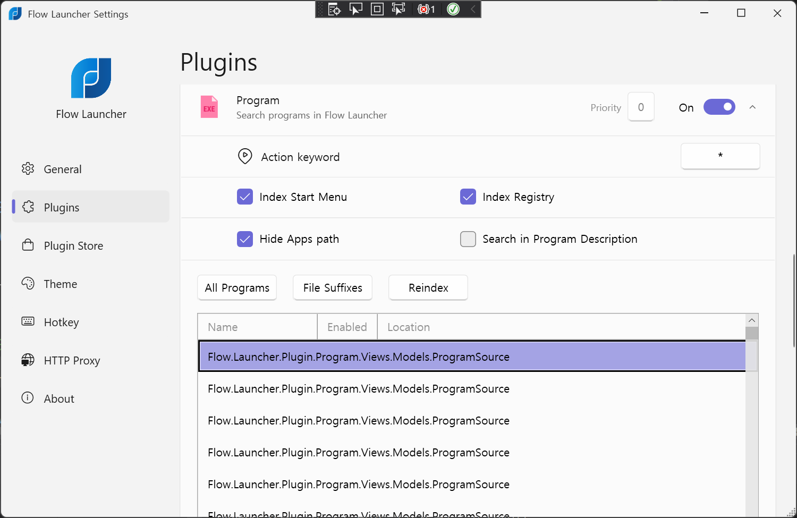Open the File Suffixes dialog
Viewport: 797px width, 518px height.
pos(333,287)
